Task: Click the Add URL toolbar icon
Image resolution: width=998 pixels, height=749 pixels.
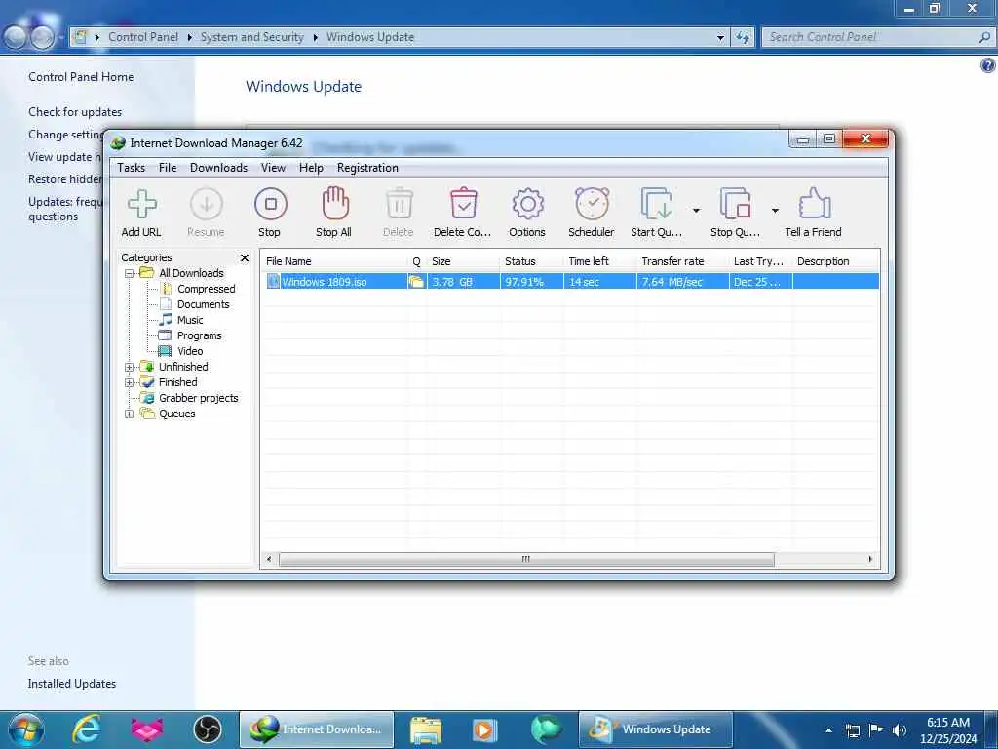Action: coord(141,205)
